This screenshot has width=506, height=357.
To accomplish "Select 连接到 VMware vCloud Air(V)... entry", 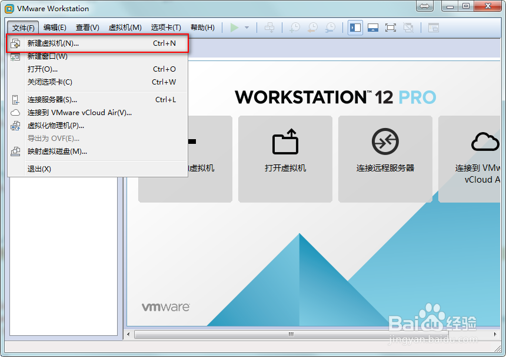I will coord(97,113).
